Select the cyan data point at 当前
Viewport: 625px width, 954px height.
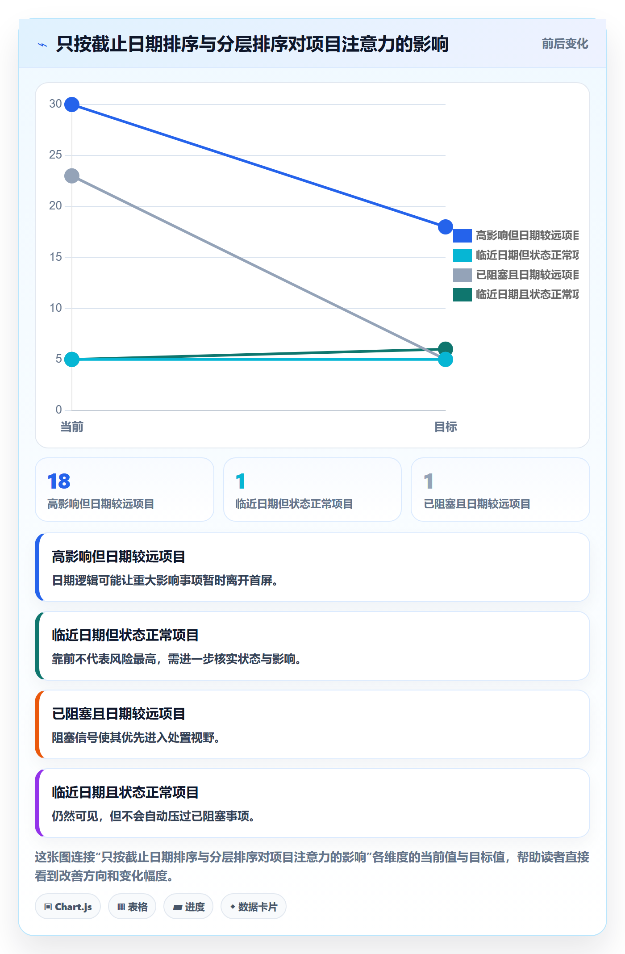click(72, 360)
